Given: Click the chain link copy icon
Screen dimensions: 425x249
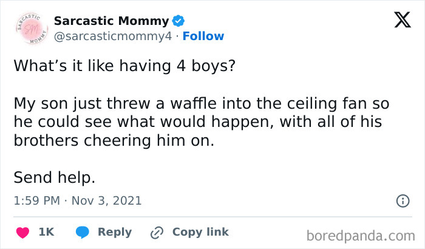Looking at the screenshot, I should coord(157,232).
